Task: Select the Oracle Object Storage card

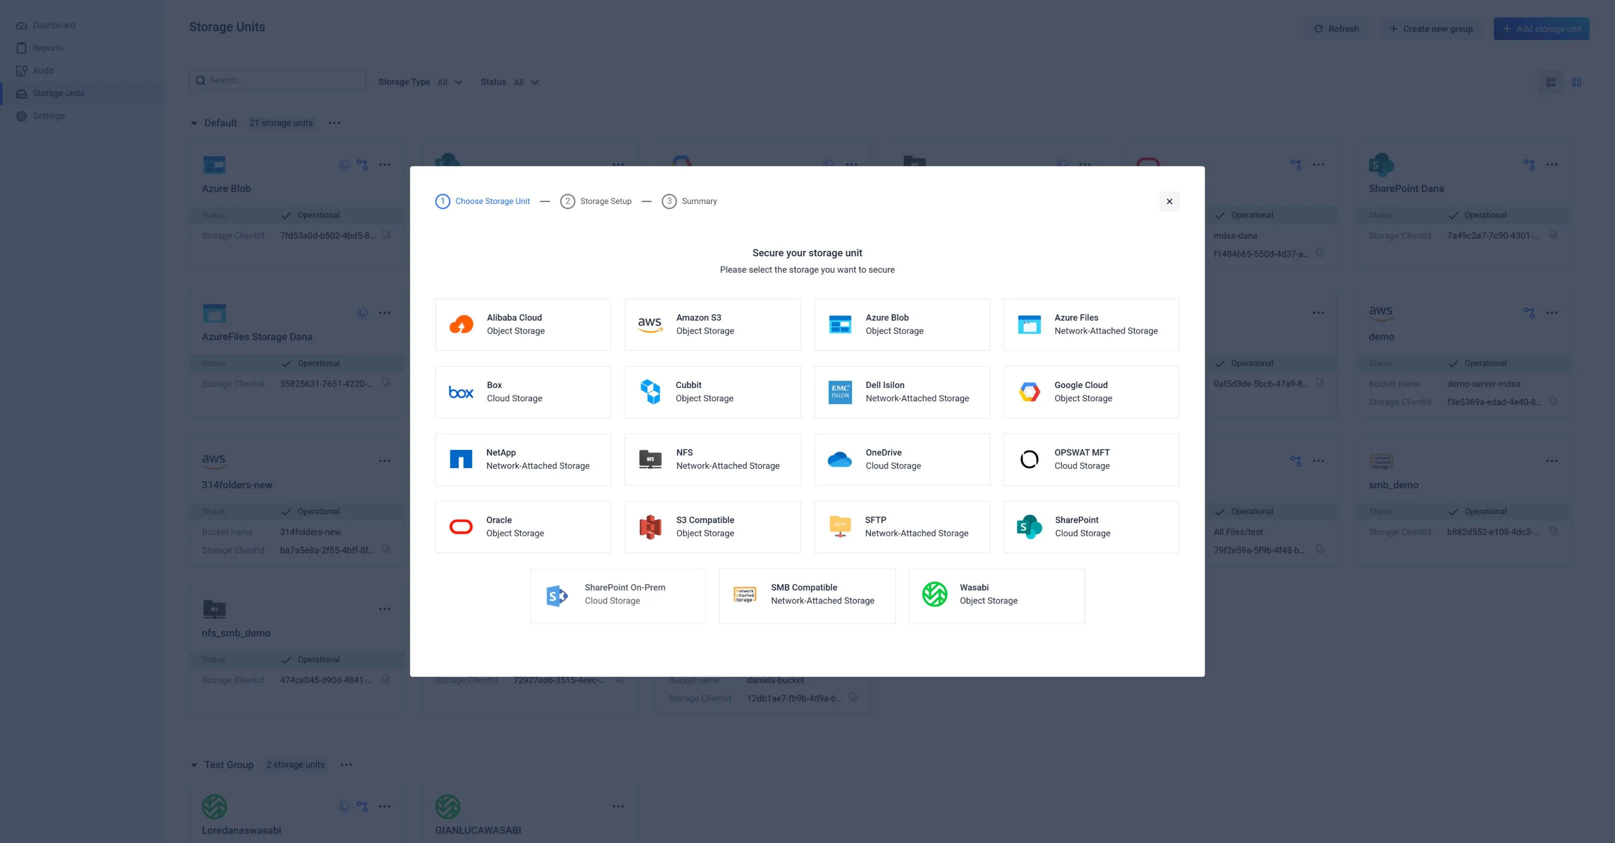Action: (523, 526)
